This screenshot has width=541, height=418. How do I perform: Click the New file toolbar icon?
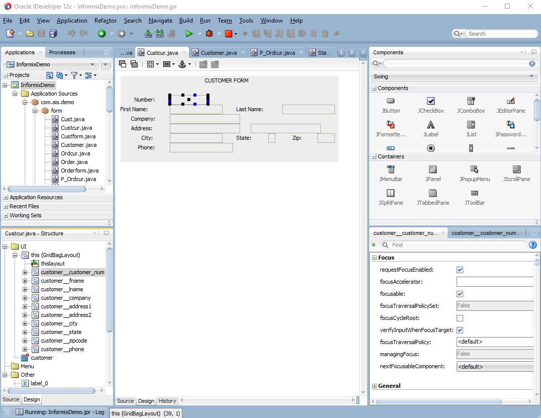click(x=11, y=34)
